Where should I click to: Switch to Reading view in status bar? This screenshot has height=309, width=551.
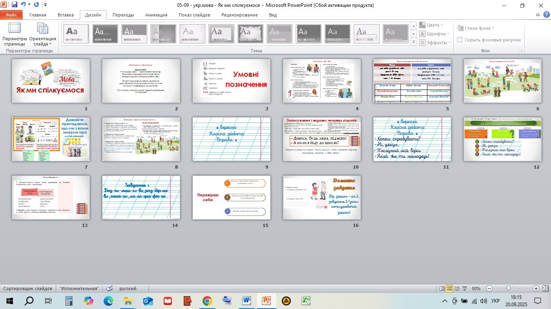457,288
